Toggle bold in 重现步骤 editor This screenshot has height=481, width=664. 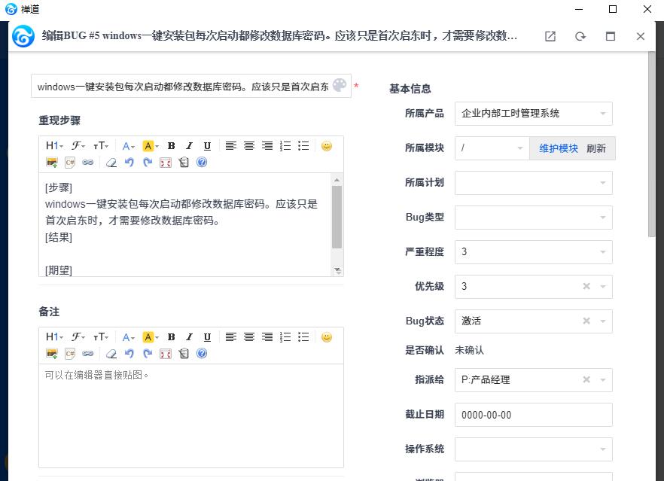click(171, 146)
